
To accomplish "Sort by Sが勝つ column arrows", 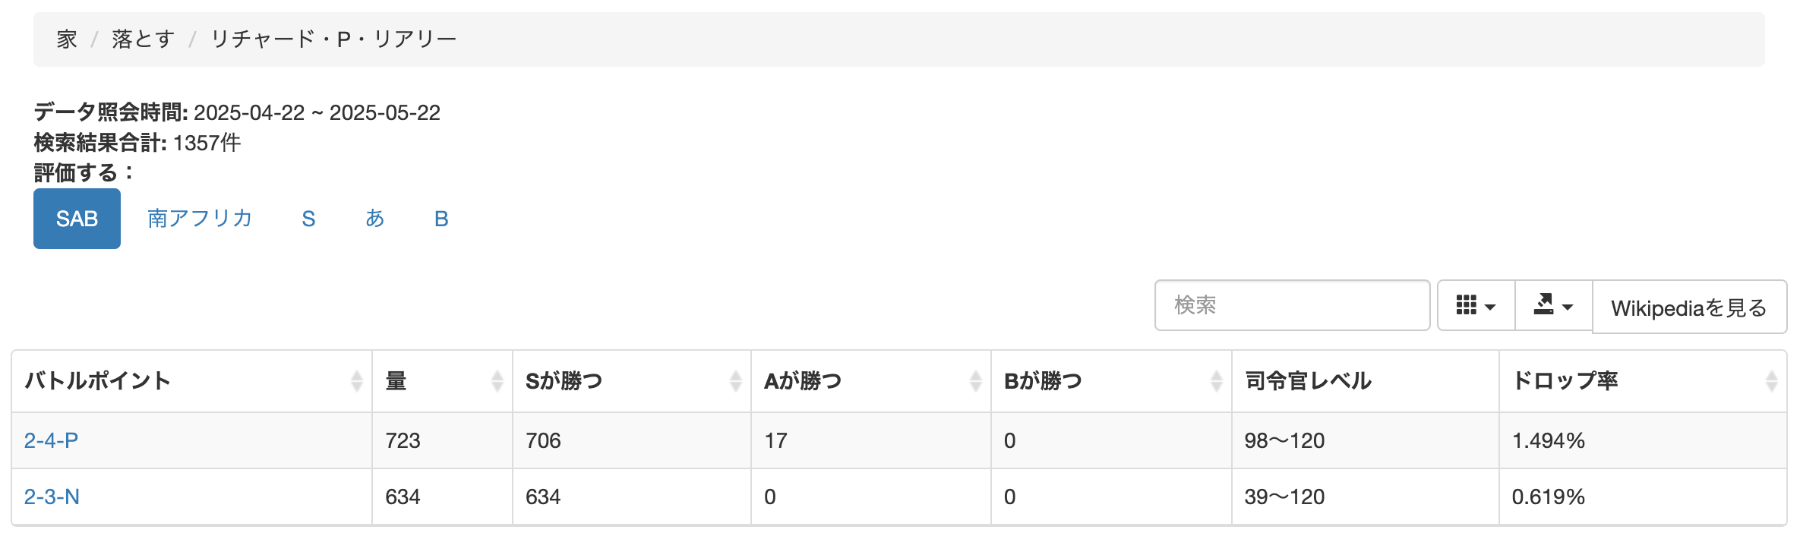I will coord(735,380).
